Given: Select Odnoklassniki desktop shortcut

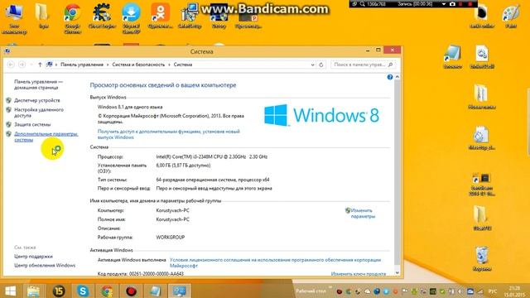Looking at the screenshot, I should point(160,16).
